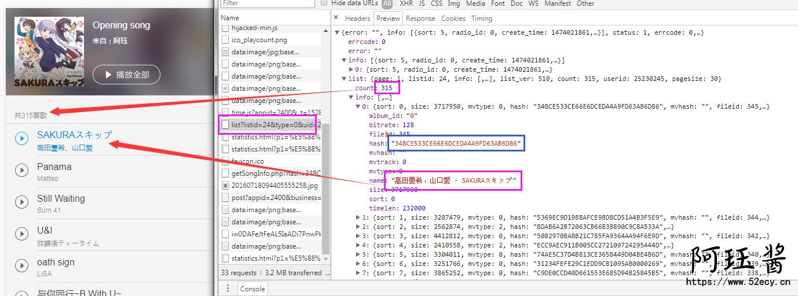This screenshot has width=798, height=296.
Task: Play the U&I song
Action: coord(21,234)
